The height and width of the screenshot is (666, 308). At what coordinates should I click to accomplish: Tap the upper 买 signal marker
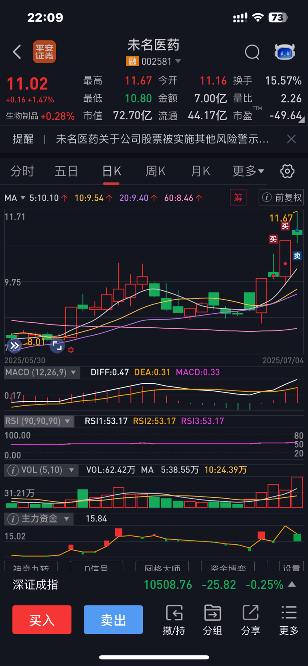tap(285, 226)
